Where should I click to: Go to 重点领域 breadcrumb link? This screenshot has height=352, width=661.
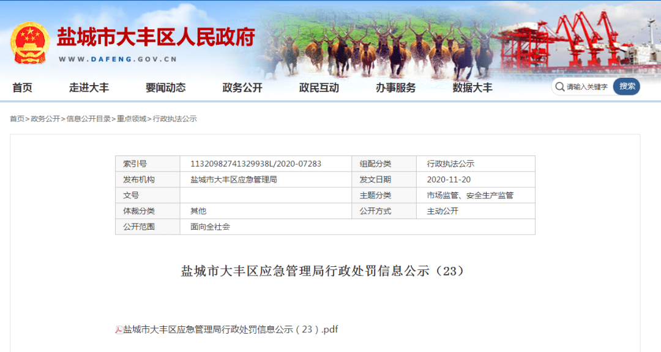132,119
